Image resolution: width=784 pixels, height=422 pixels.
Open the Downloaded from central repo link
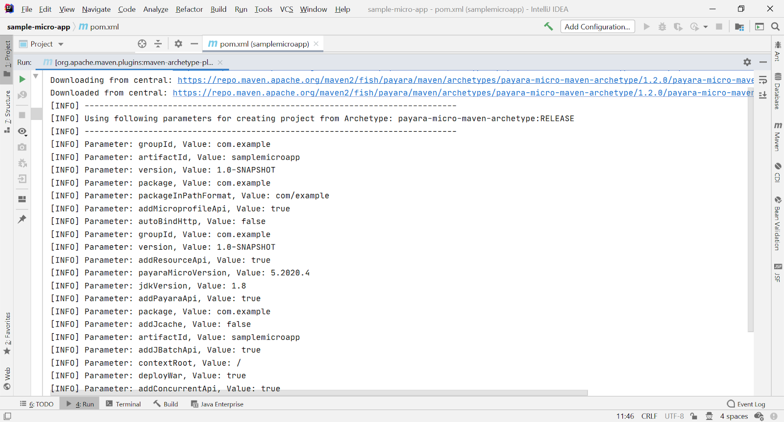pos(463,93)
